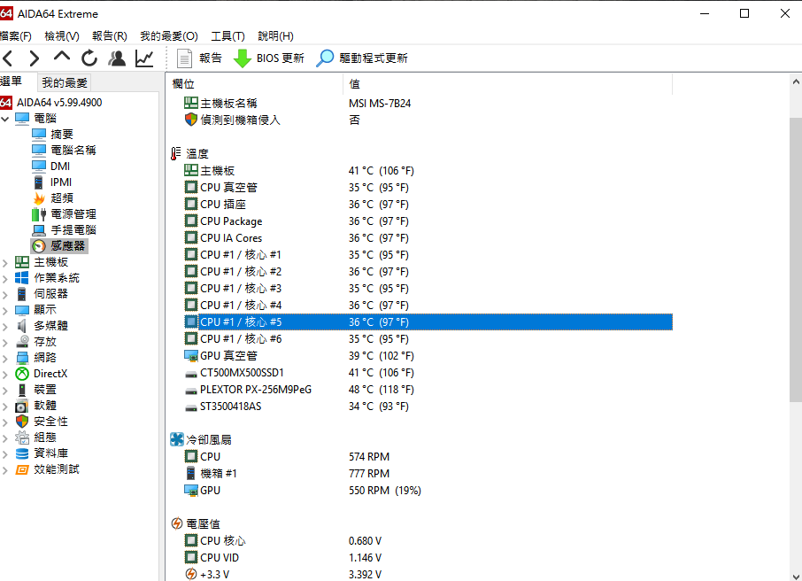Click the 驅動程式更新 button
Screen dimensions: 802x581
[362, 58]
